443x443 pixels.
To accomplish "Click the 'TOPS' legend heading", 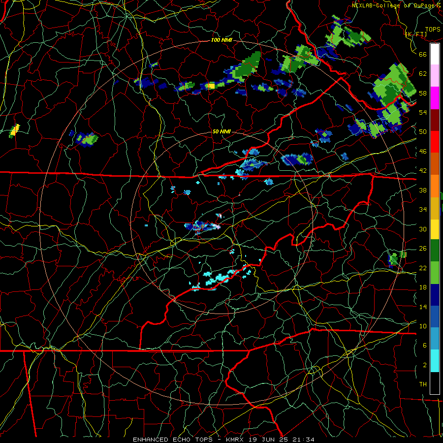I will (433, 30).
